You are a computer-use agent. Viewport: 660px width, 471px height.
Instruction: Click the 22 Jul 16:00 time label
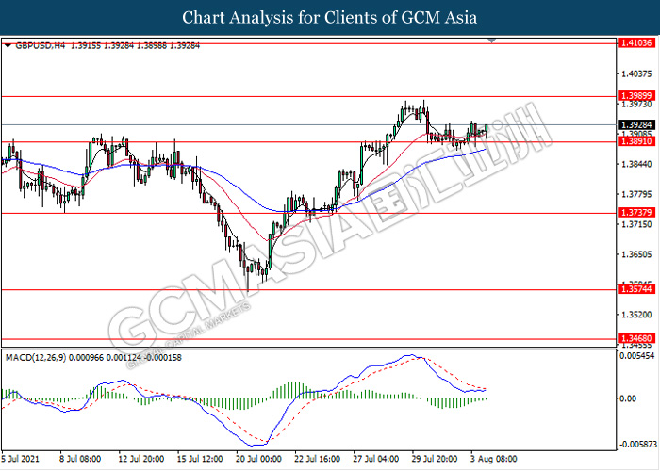pos(317,459)
